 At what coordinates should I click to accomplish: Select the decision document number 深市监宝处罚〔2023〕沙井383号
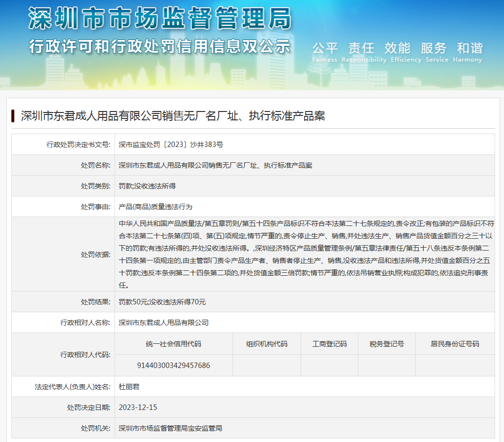(171, 145)
